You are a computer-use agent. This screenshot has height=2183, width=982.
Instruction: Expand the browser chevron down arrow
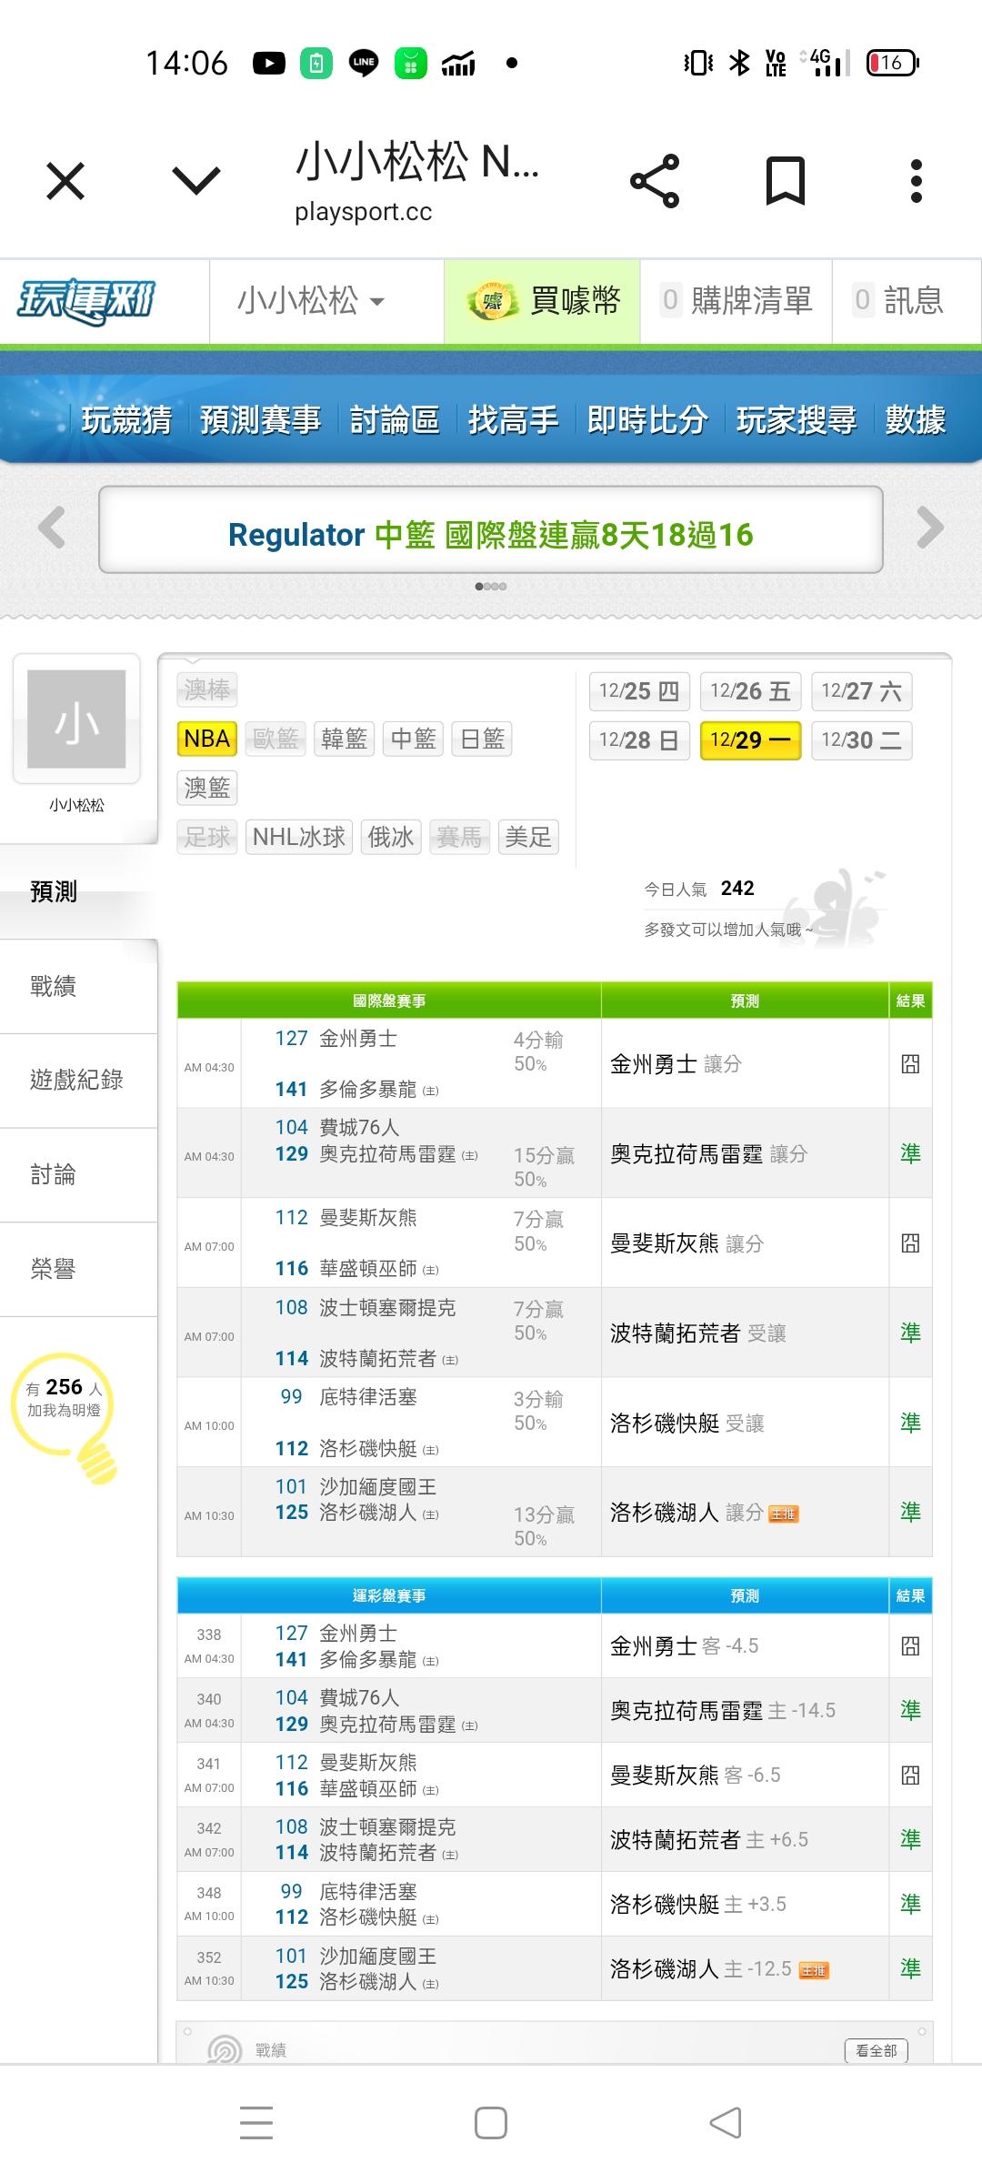[x=196, y=181]
